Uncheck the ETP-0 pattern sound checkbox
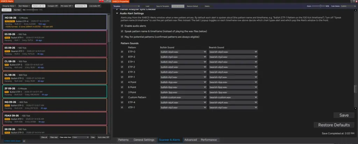358x144 pixels. click(x=122, y=52)
